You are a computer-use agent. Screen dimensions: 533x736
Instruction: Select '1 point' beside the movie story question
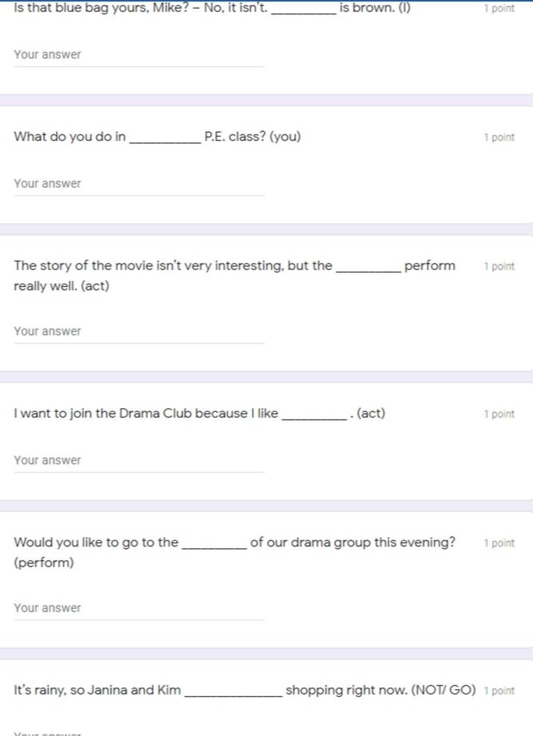point(499,267)
